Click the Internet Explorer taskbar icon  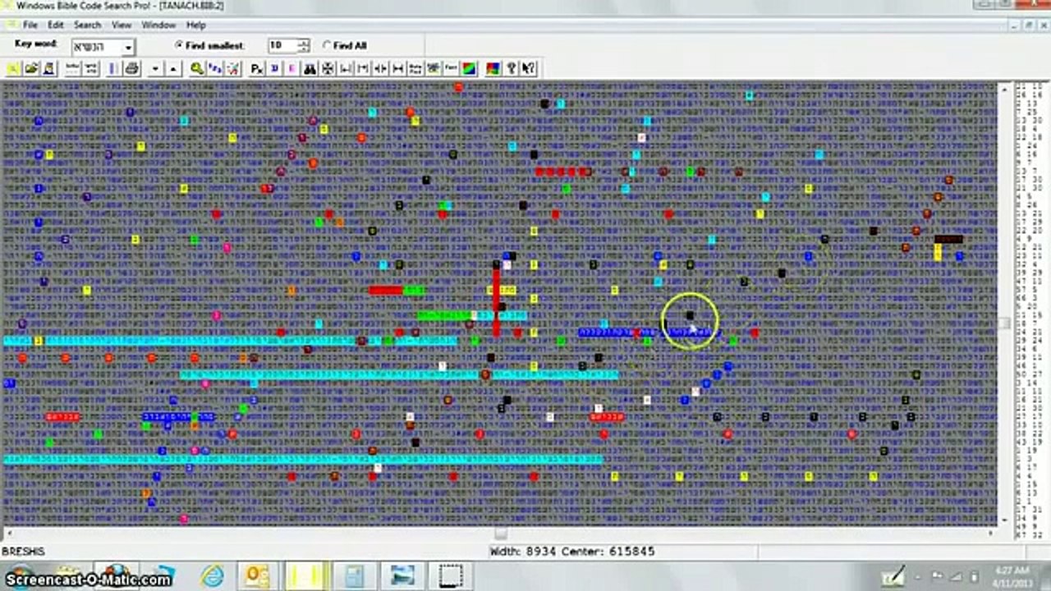213,575
